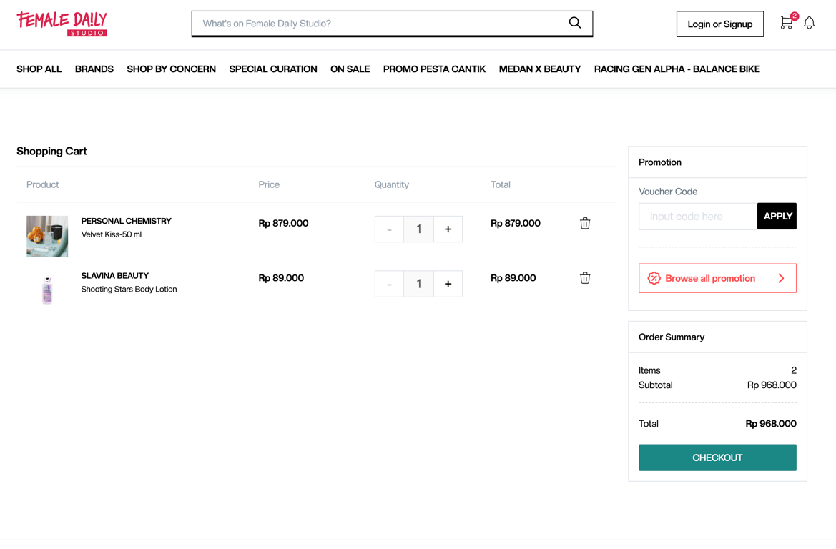Click the Order Summary heading

point(672,337)
